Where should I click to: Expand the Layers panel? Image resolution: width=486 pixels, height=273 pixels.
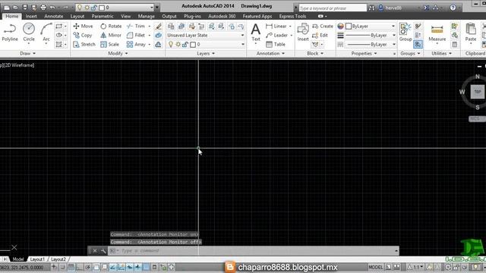coord(206,54)
